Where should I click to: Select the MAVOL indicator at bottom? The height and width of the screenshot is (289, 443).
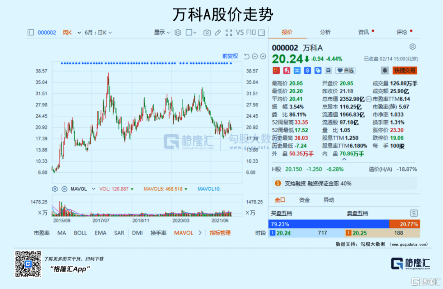coord(184,233)
